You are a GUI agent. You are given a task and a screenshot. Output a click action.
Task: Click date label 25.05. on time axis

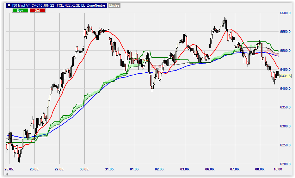(9, 169)
